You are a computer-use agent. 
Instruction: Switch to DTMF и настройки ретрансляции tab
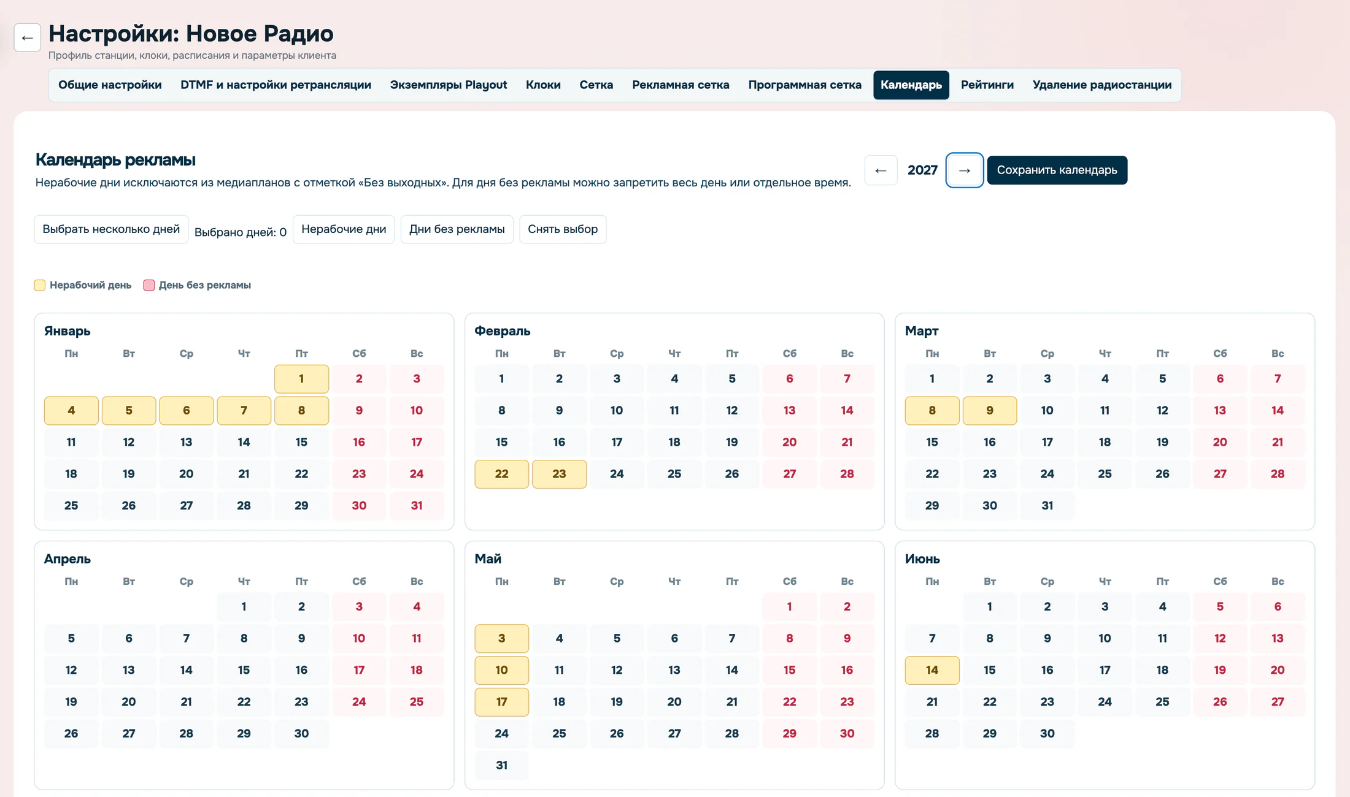coord(276,85)
